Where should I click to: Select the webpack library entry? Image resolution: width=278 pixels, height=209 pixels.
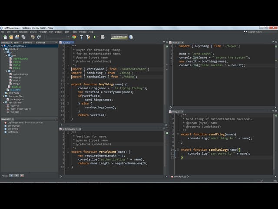[x=15, y=112]
